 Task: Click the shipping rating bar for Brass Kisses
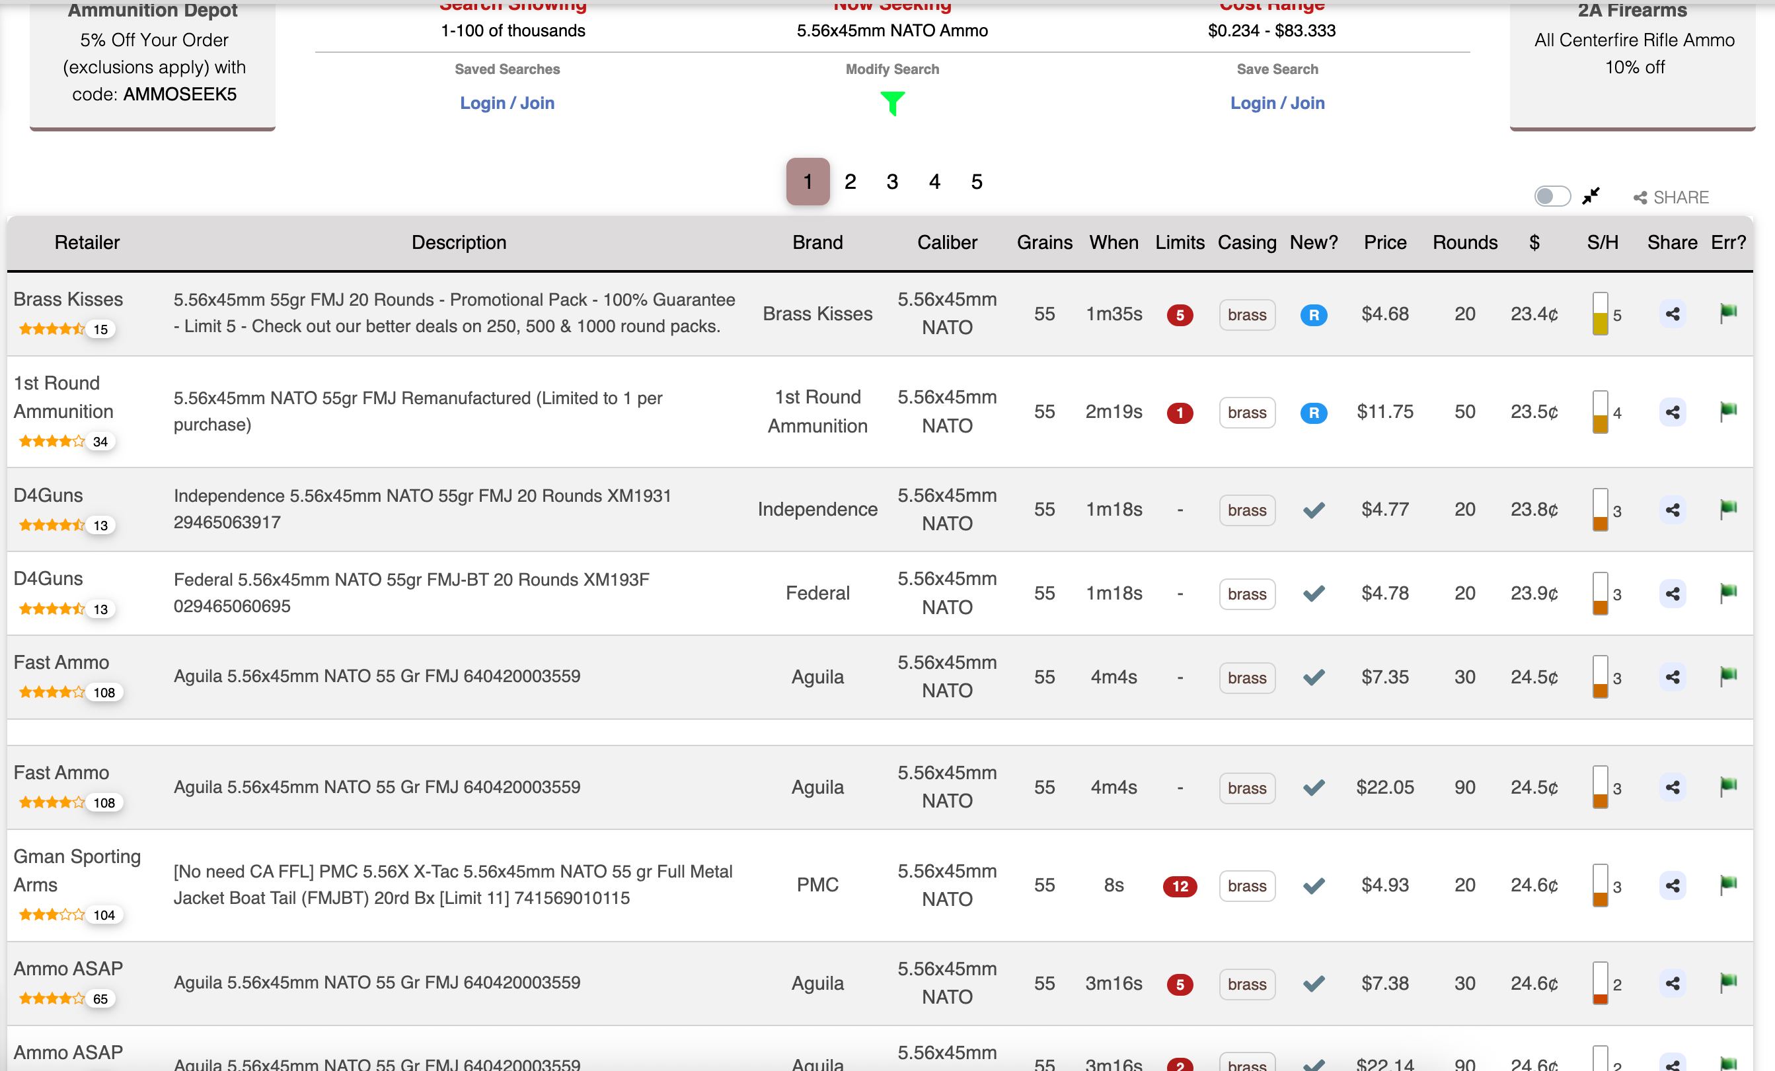pos(1600,314)
